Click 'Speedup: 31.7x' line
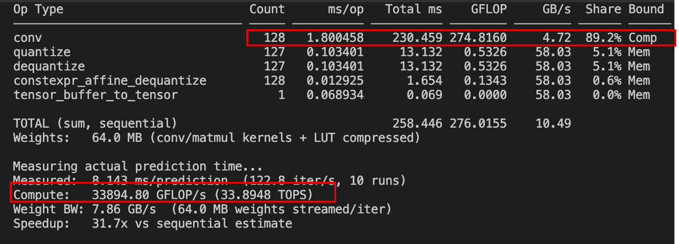 click(x=153, y=224)
